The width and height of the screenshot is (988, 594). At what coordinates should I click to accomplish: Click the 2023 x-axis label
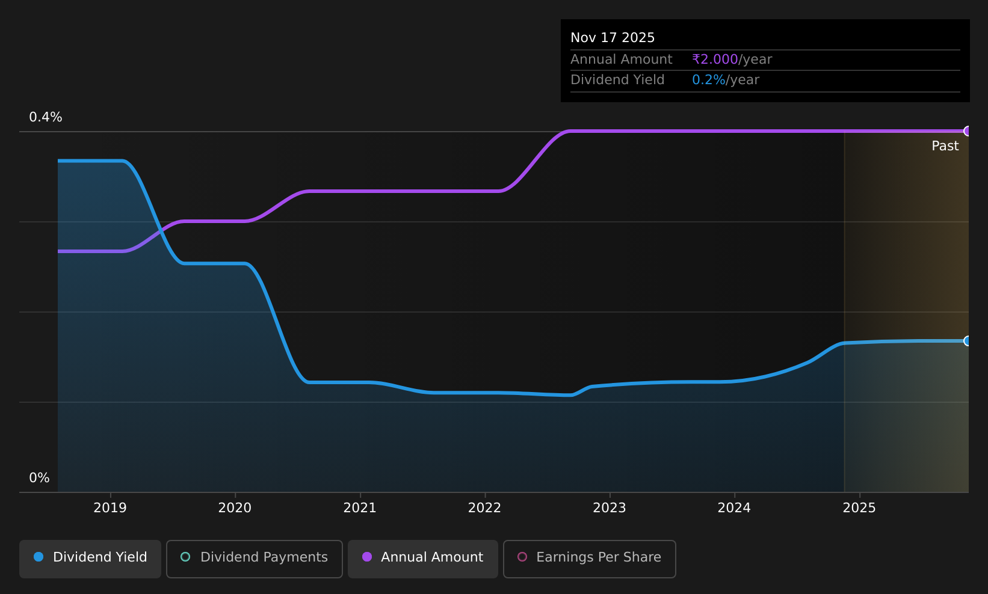[610, 508]
